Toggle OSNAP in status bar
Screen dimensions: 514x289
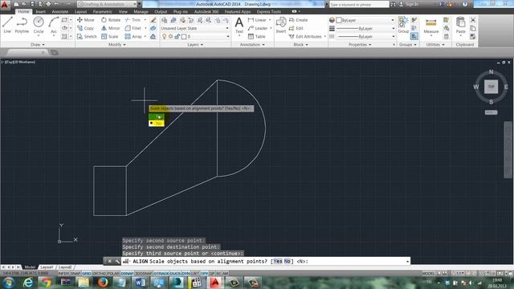pos(127,273)
